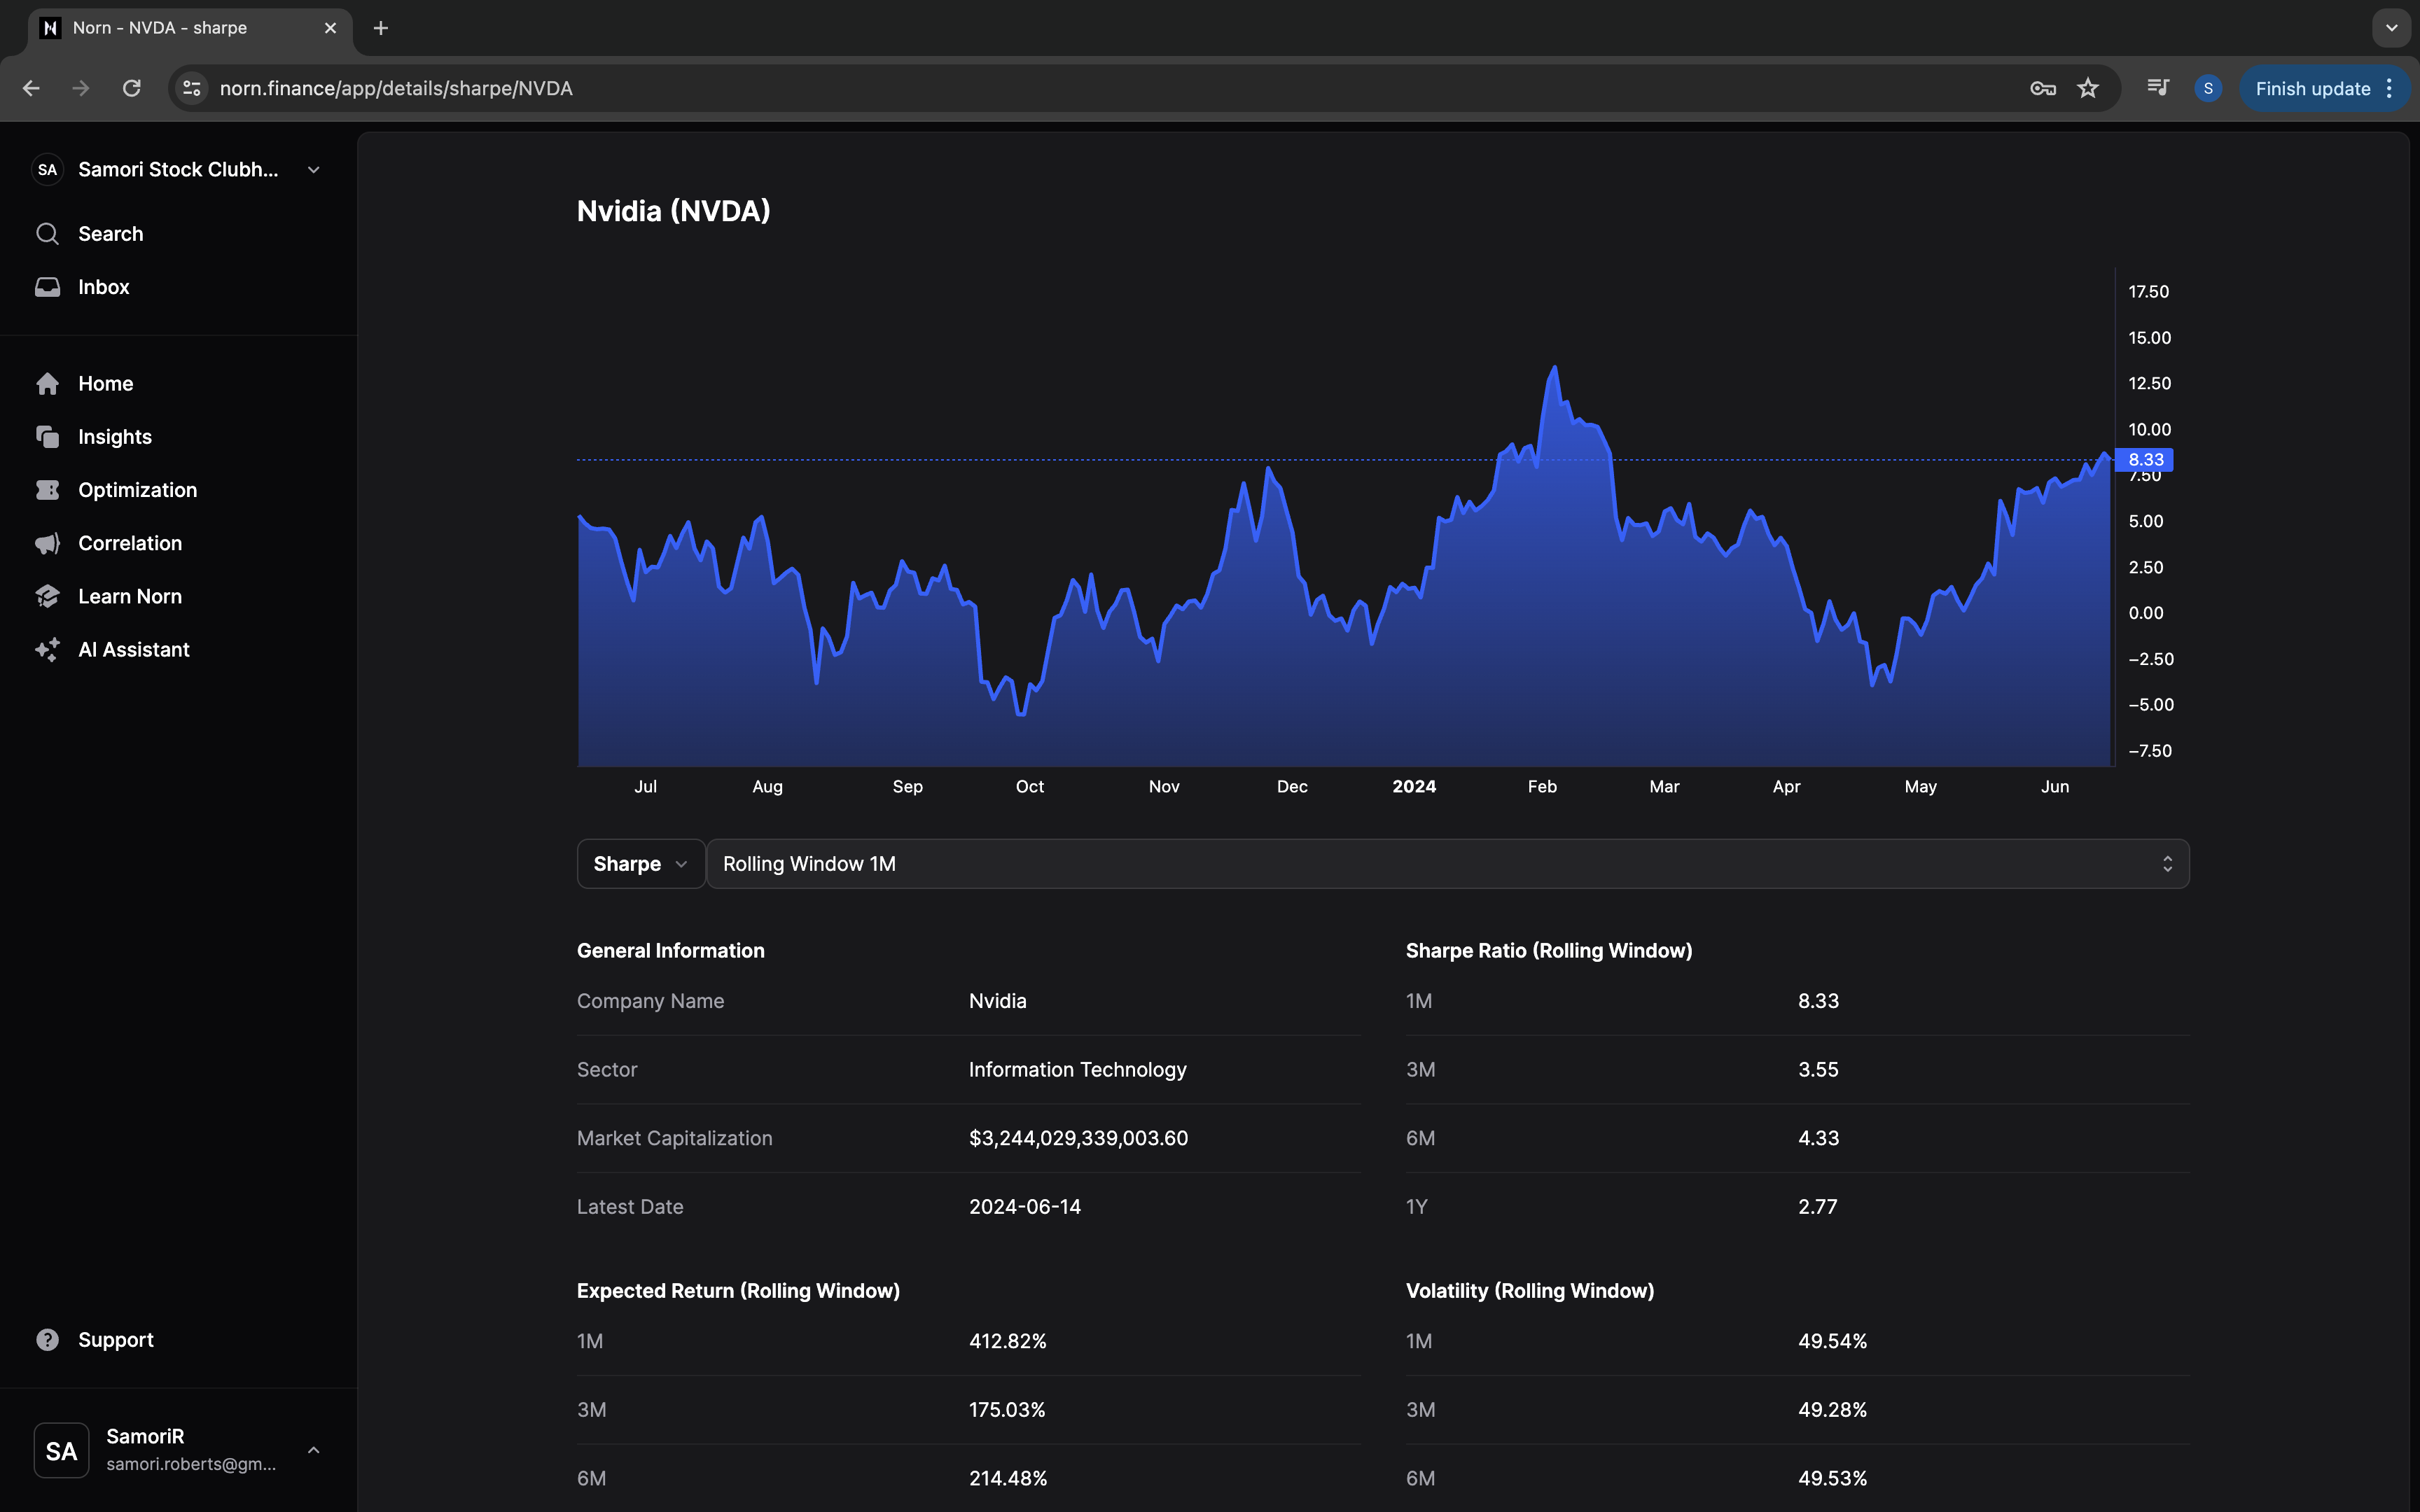Click the Home house icon
Image resolution: width=2420 pixels, height=1512 pixels.
click(47, 384)
